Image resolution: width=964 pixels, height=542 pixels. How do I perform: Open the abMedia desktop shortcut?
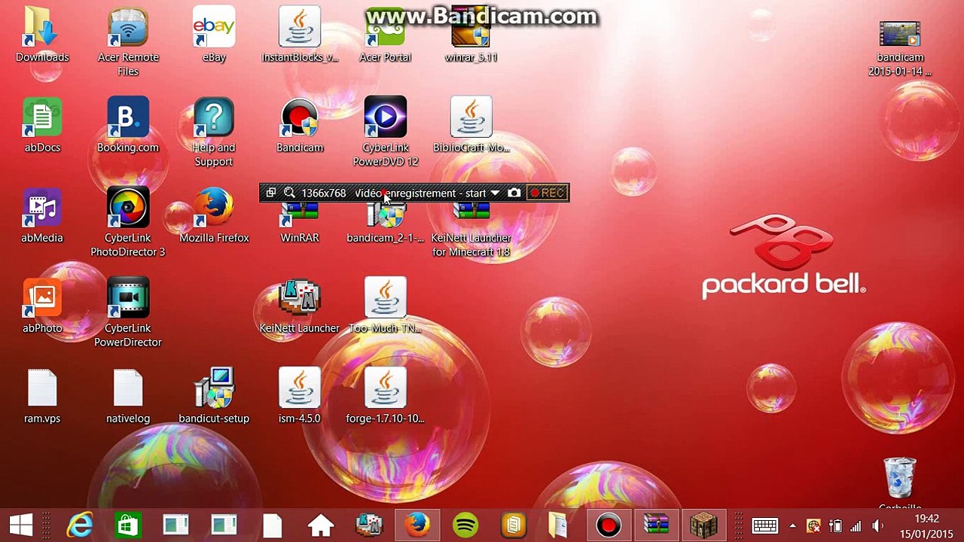coord(42,215)
